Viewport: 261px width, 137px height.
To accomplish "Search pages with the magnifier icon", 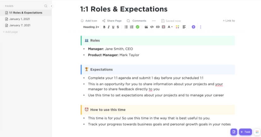I will pos(46,6).
